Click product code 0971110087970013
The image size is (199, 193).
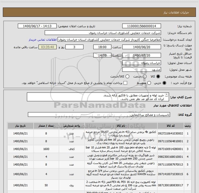point(171,165)
